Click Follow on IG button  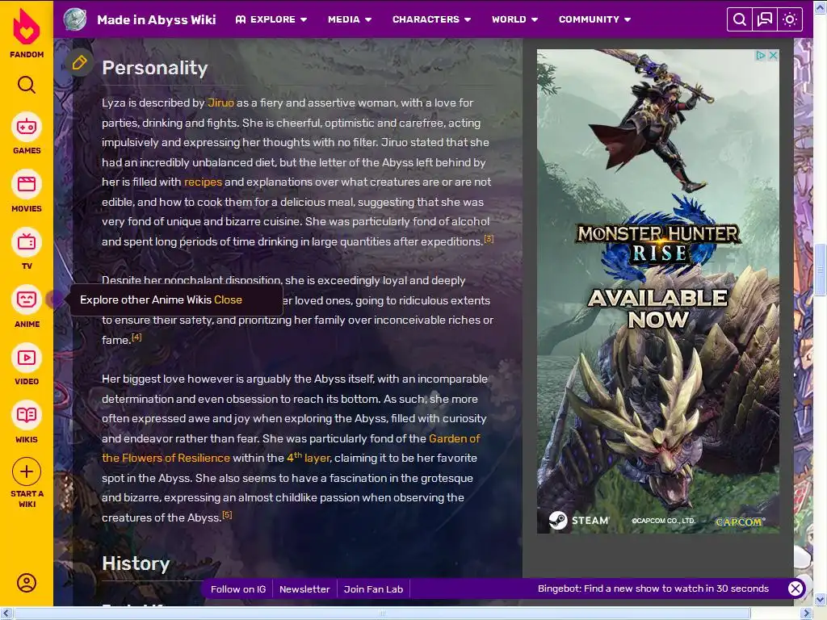238,589
